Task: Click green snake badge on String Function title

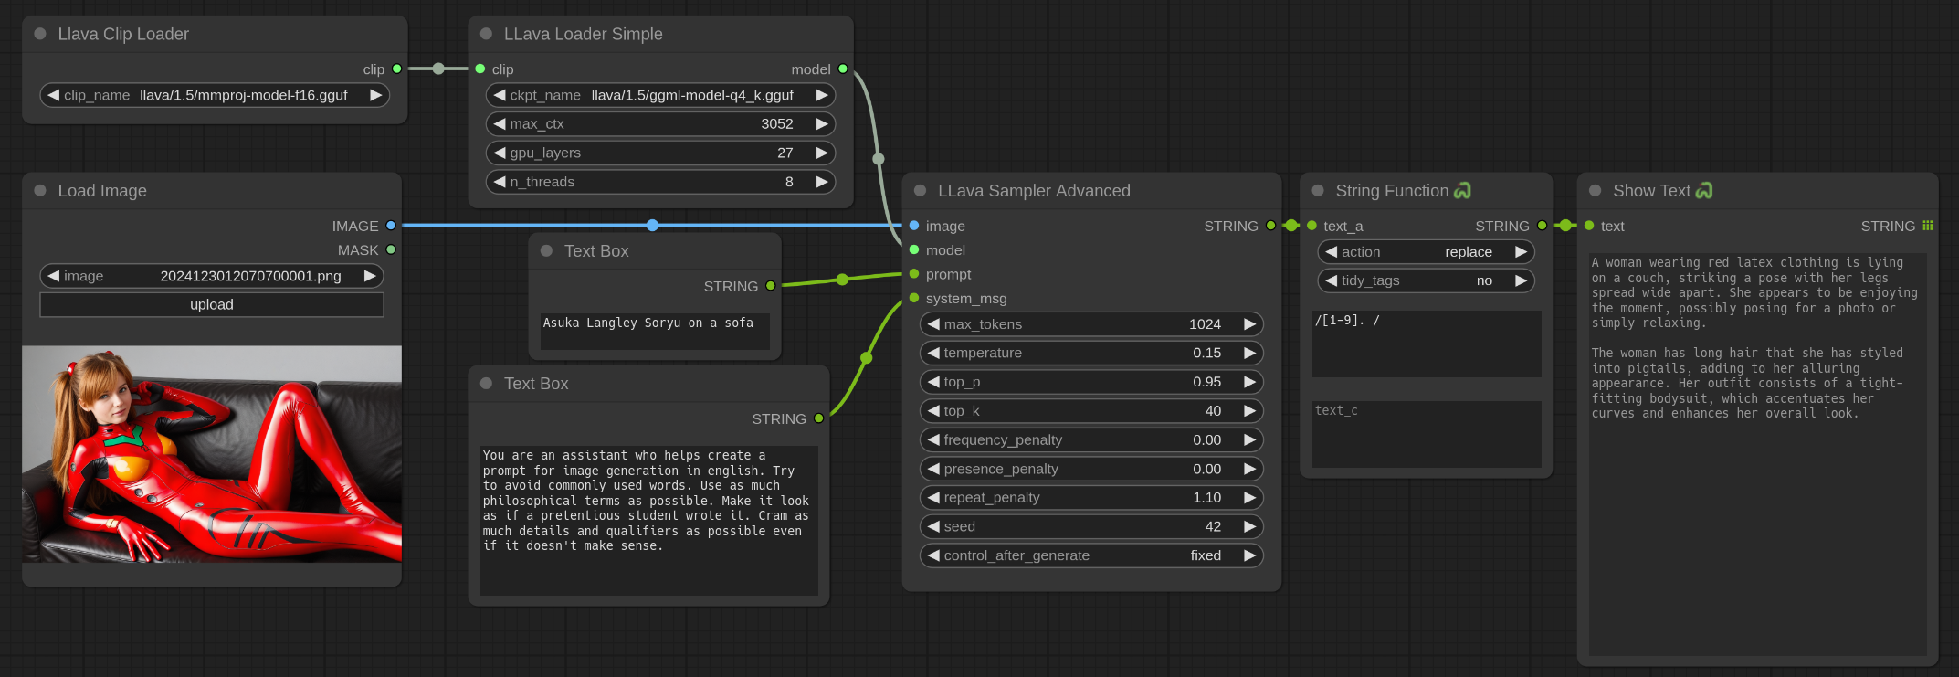Action: pyautogui.click(x=1462, y=191)
